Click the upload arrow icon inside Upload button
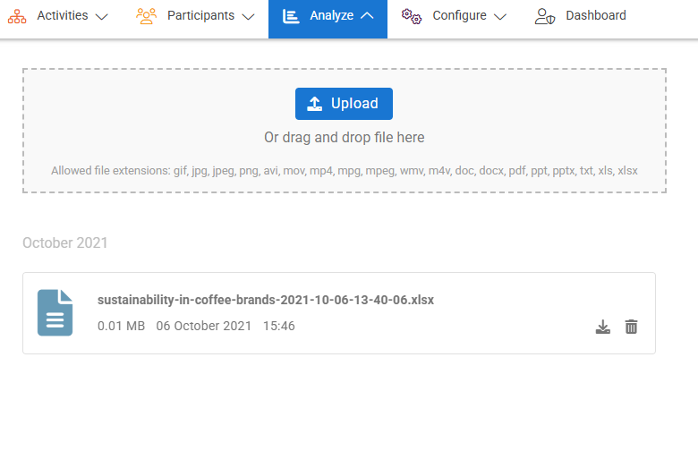 click(x=315, y=104)
